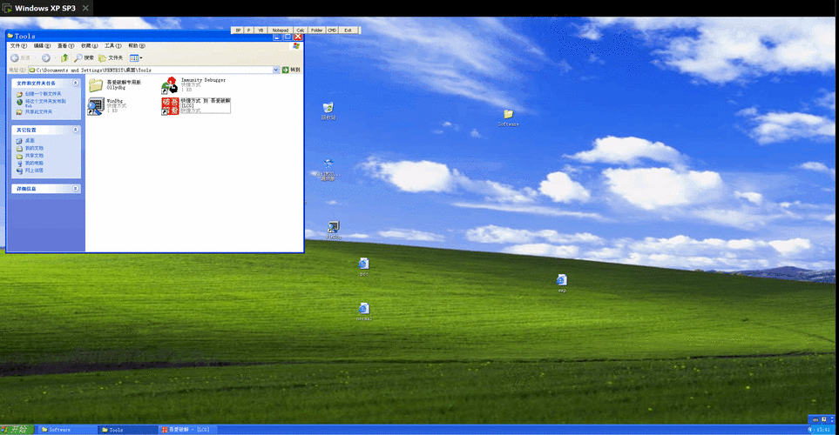Go to 桌面 from other places

[x=30, y=141]
